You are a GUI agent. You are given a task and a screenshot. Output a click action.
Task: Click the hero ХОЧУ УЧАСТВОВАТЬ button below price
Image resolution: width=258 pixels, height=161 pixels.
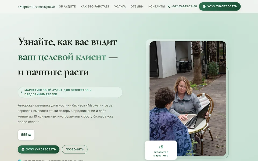(x=38, y=149)
